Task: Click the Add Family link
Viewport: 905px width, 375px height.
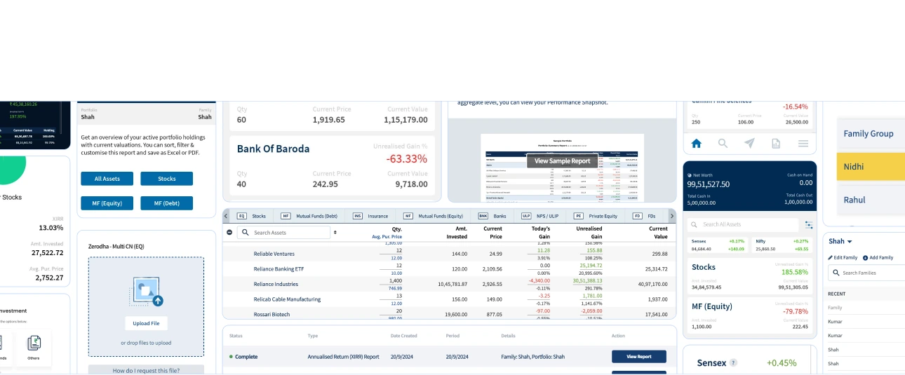Action: [878, 258]
